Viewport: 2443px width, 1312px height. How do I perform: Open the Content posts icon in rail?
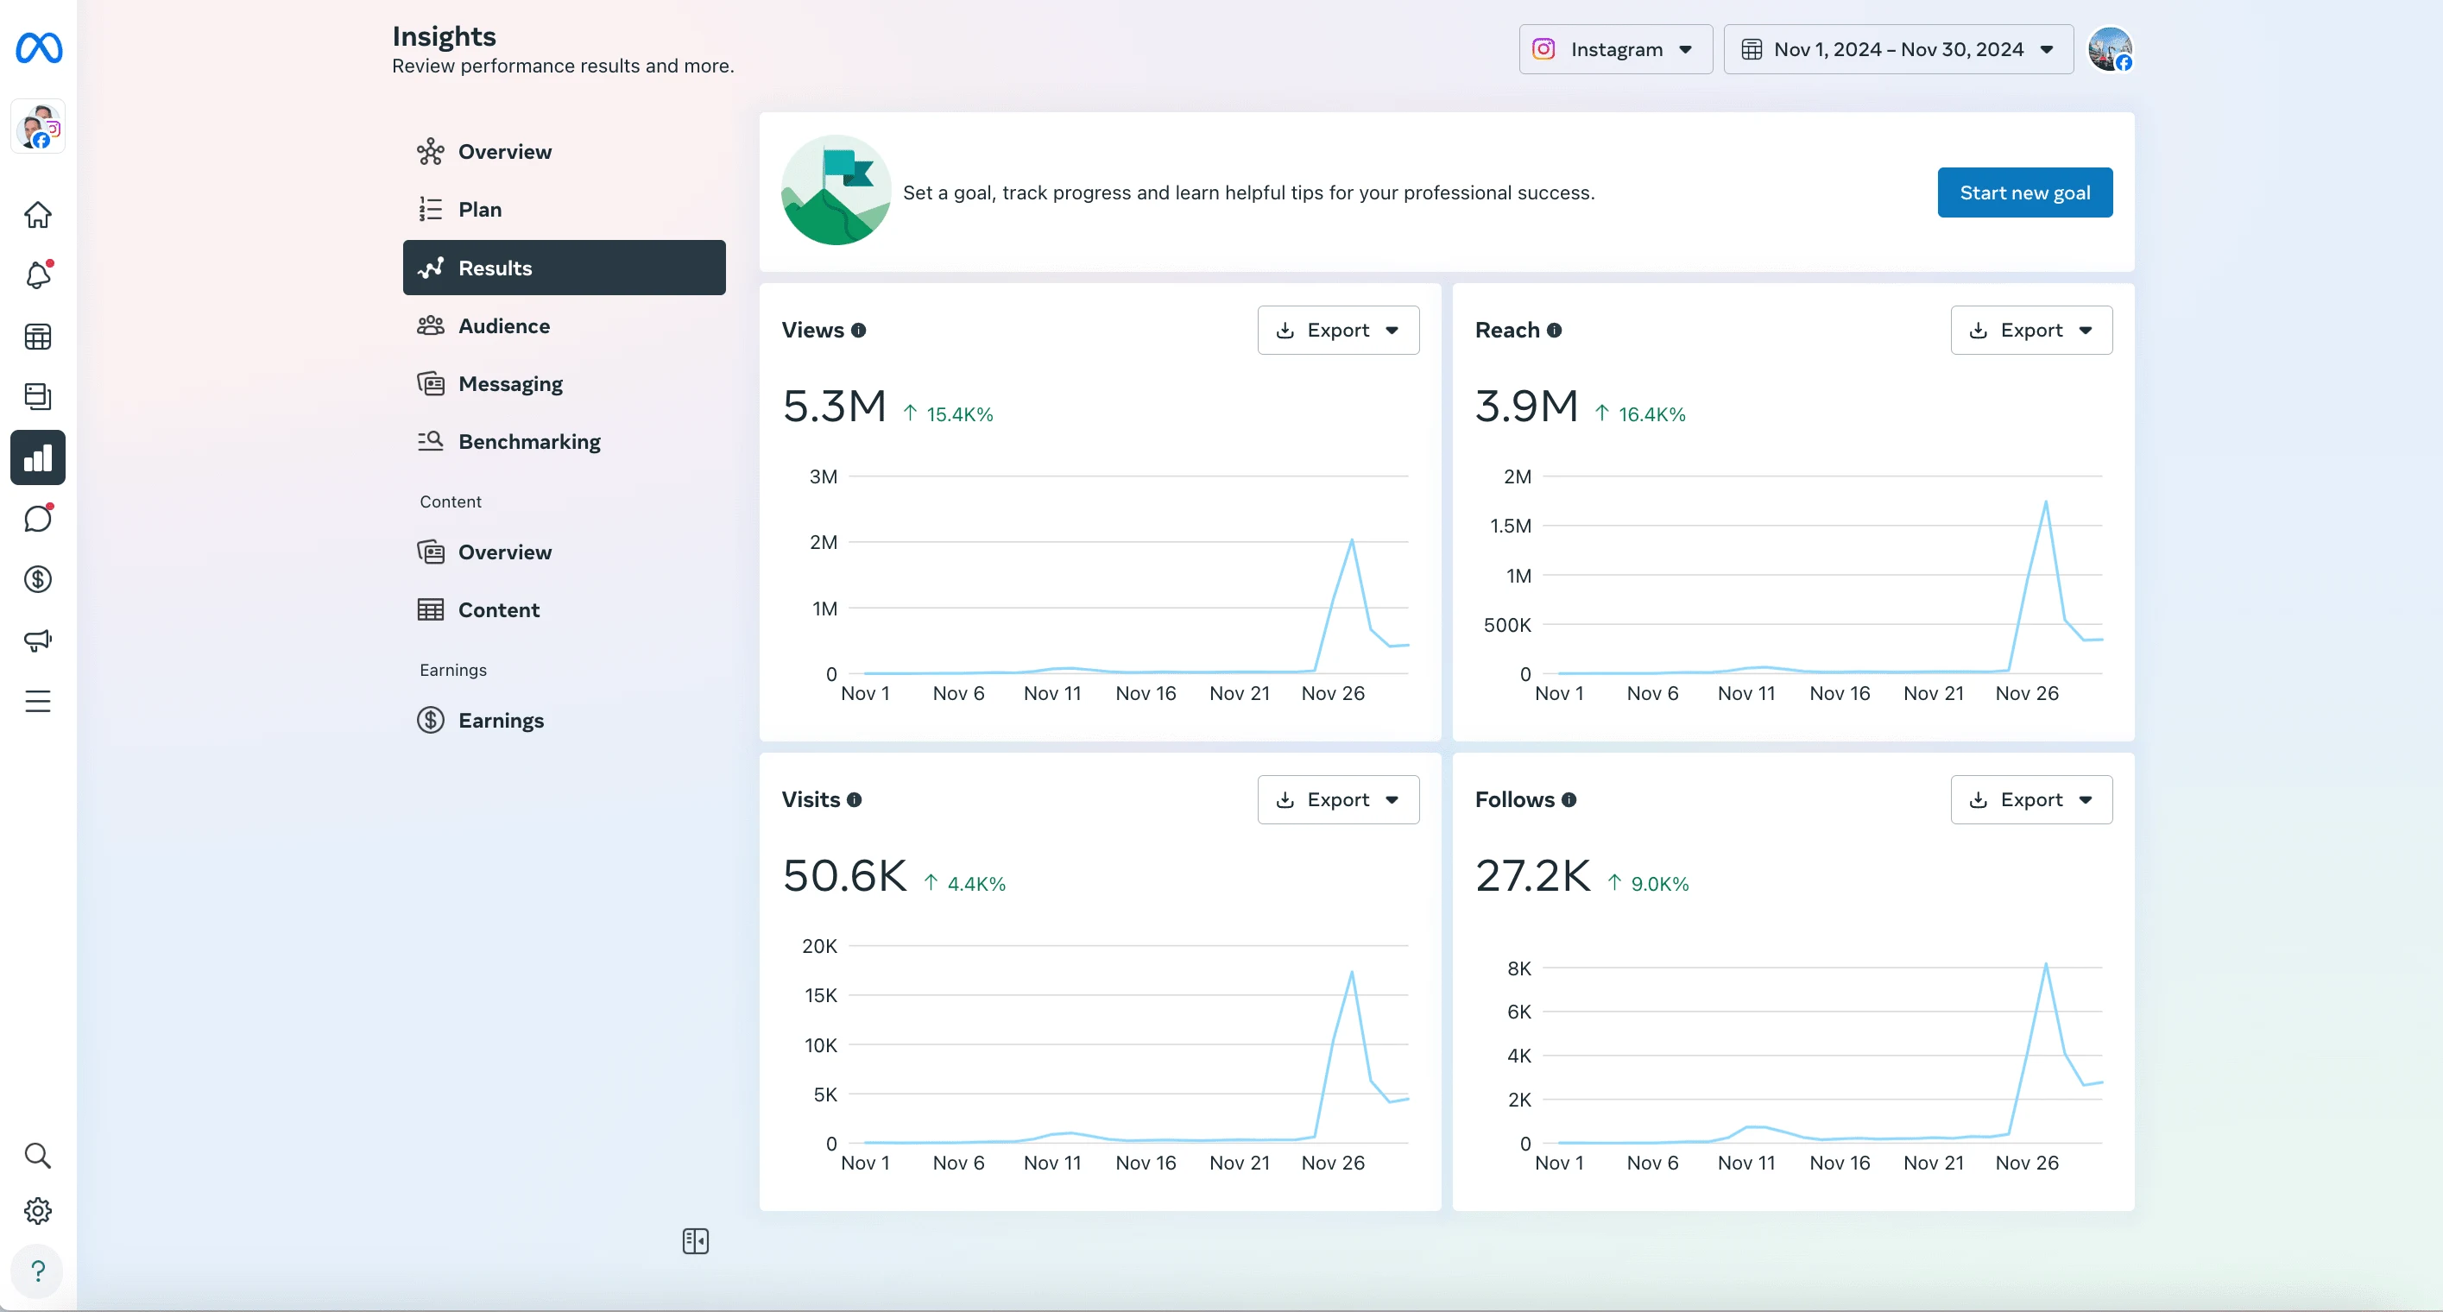click(x=38, y=396)
